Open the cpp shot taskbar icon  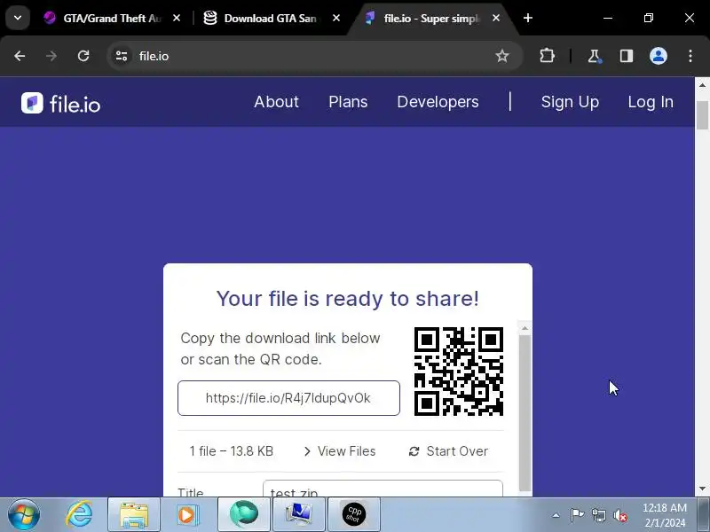[353, 515]
